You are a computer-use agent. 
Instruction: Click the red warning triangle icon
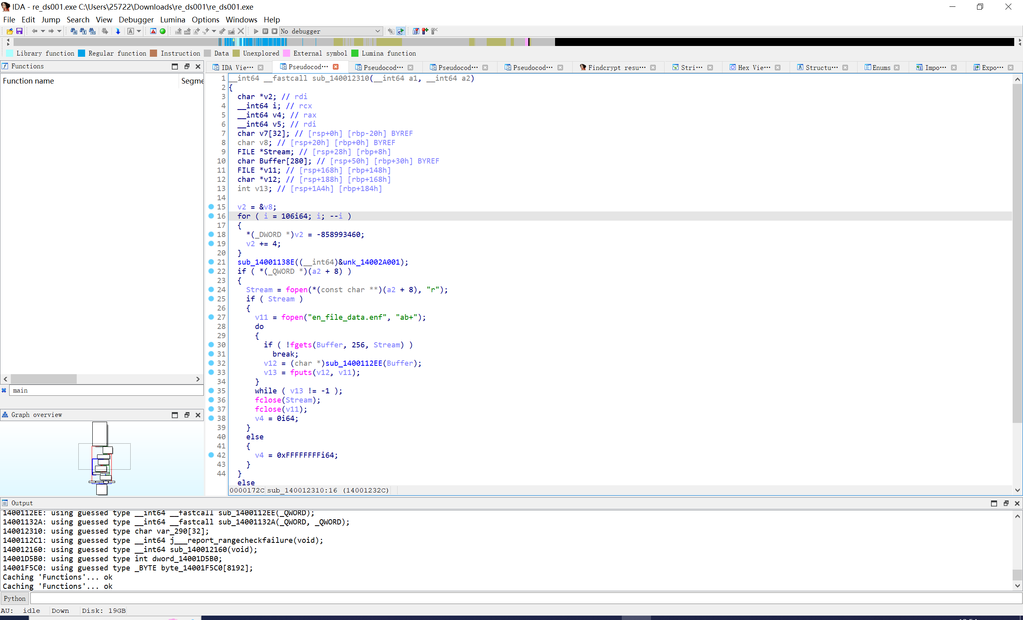(153, 31)
